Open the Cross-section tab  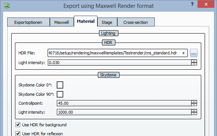(x=136, y=22)
